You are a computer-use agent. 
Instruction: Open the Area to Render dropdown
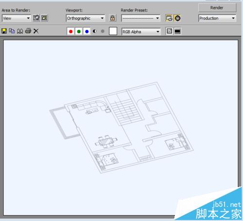[17, 18]
